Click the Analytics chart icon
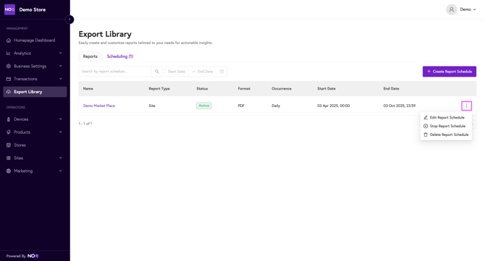Image resolution: width=485 pixels, height=261 pixels. pos(9,53)
